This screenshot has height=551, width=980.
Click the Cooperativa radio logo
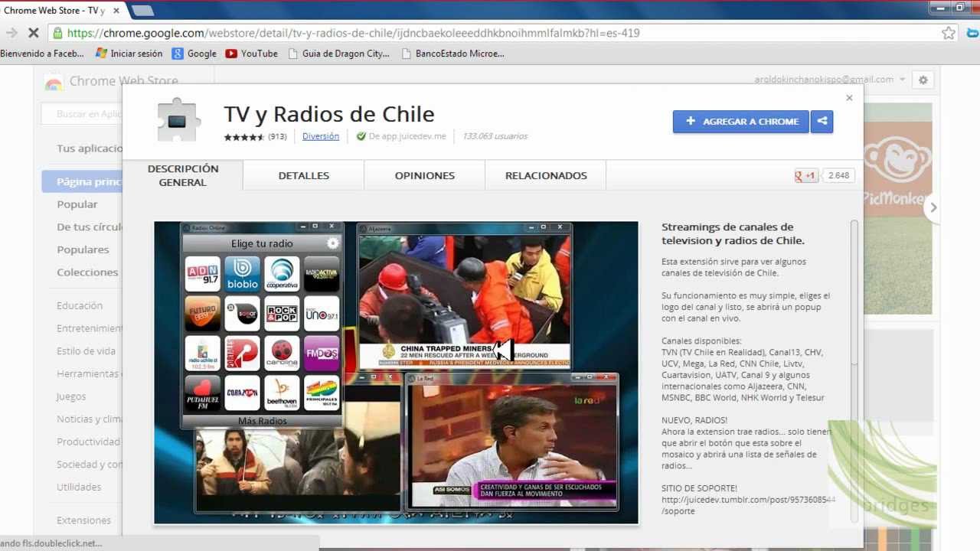tap(283, 274)
